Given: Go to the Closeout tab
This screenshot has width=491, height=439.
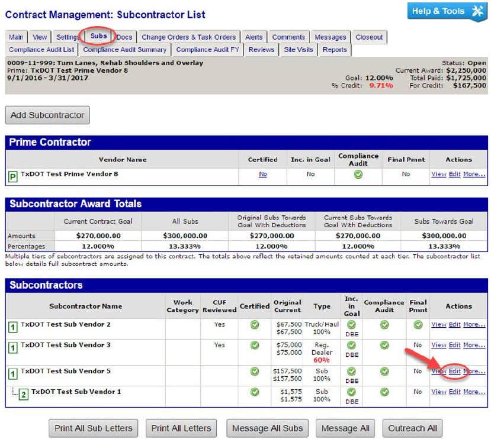Looking at the screenshot, I should 369,37.
